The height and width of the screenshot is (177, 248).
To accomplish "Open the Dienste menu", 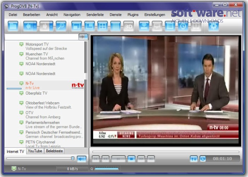I will coord(116,15).
